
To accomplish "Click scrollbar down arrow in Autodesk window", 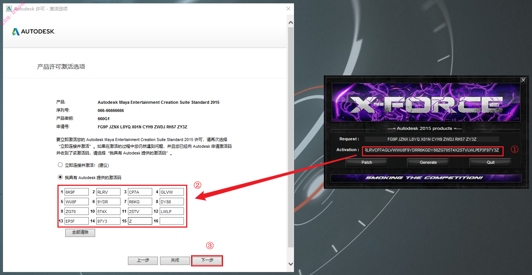I will [291, 263].
